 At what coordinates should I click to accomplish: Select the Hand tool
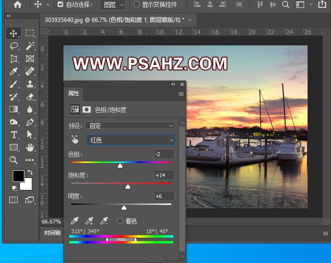30,147
